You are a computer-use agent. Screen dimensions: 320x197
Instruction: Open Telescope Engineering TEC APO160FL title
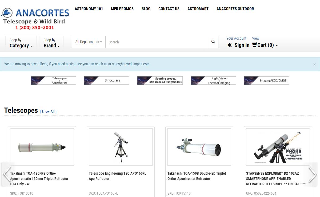pos(117,176)
